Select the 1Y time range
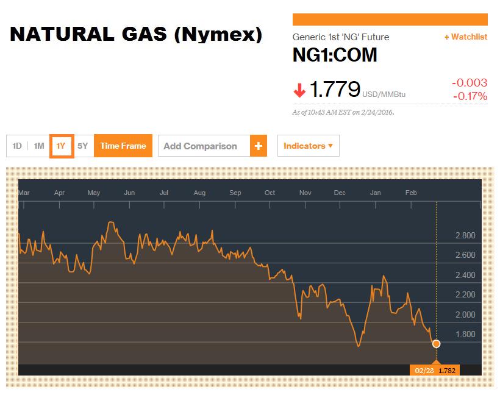This screenshot has height=395, width=500. 62,146
